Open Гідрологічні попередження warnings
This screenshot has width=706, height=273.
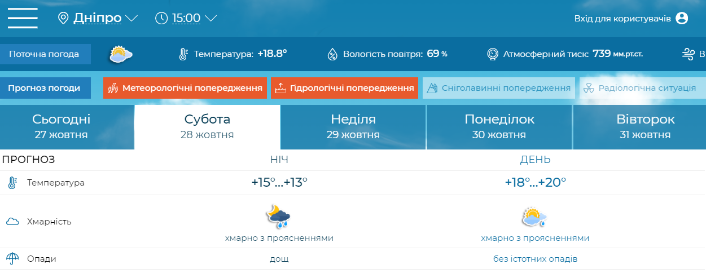[x=344, y=88]
